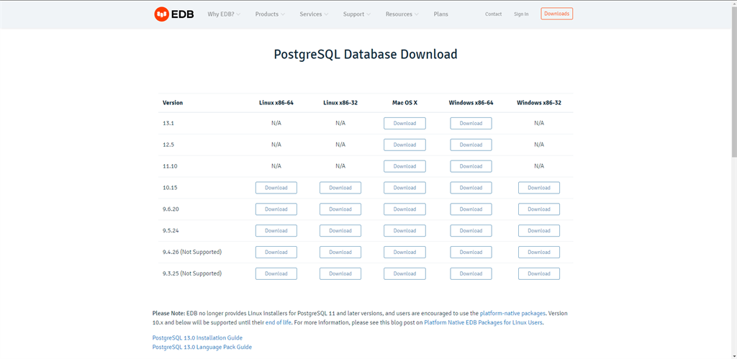This screenshot has width=737, height=359.
Task: Open the Products dropdown menu
Action: pyautogui.click(x=270, y=14)
